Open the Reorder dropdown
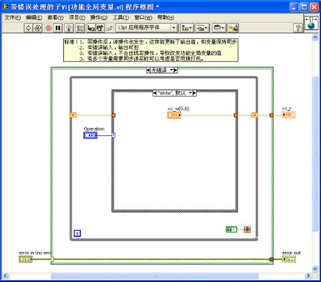The width and height of the screenshot is (321, 282). click(x=219, y=28)
